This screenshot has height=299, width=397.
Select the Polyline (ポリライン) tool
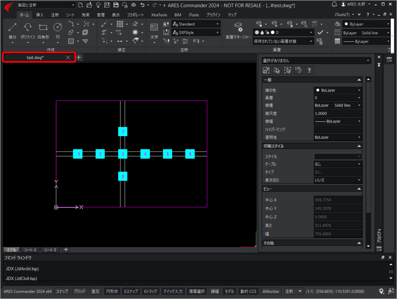pos(28,30)
